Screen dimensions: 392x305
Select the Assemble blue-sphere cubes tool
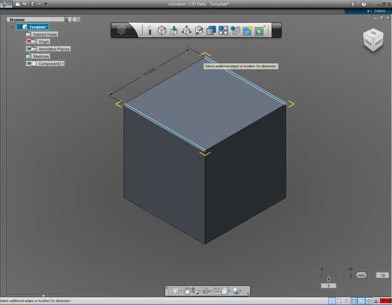(x=235, y=30)
